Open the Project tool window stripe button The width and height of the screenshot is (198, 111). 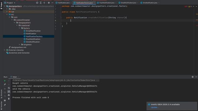click(1, 6)
